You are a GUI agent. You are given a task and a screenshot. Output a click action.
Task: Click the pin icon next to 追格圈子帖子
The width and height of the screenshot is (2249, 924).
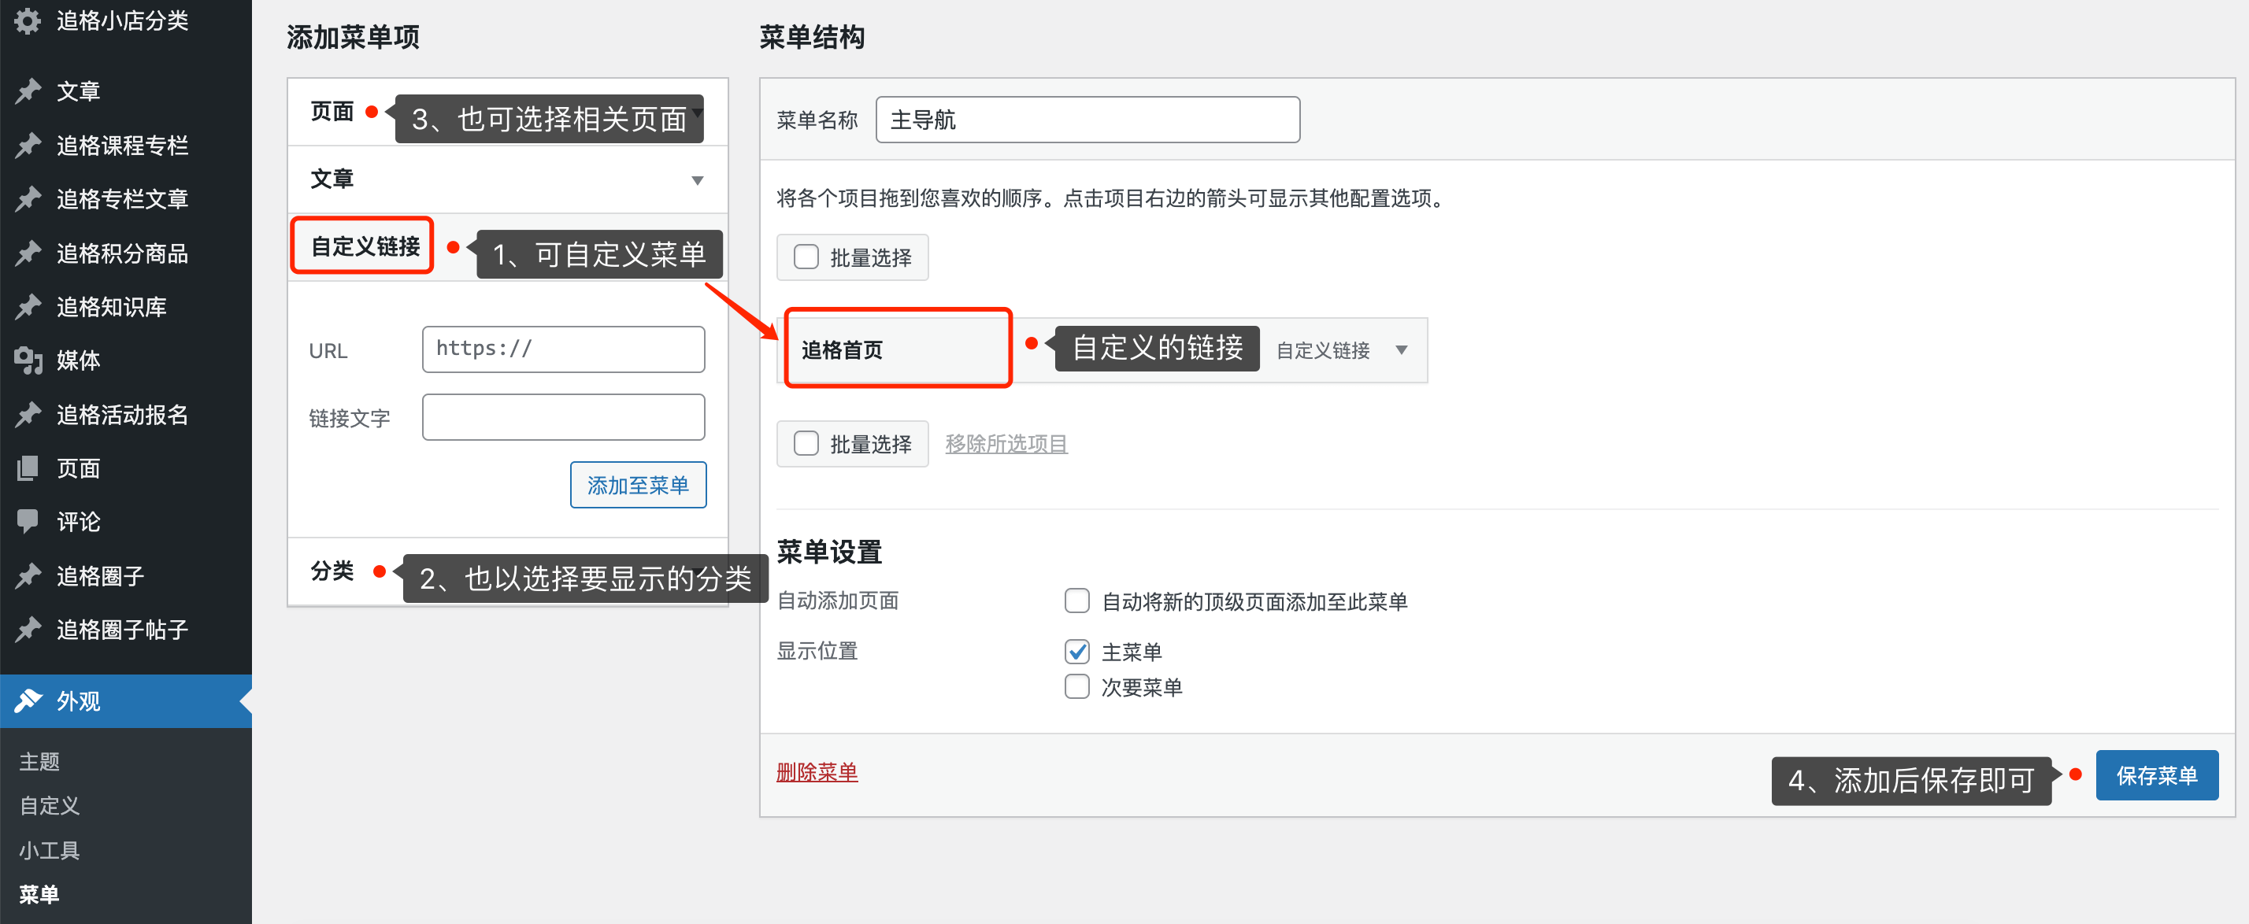(28, 630)
